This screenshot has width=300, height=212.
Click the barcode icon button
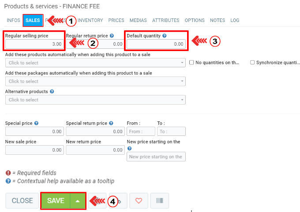[159, 201]
